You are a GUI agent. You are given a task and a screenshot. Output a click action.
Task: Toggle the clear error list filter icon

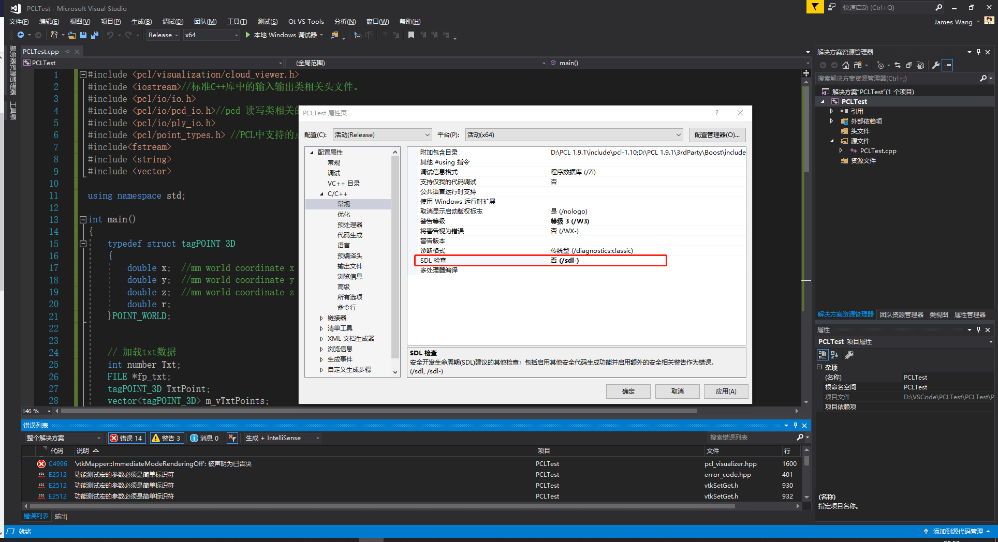click(232, 438)
